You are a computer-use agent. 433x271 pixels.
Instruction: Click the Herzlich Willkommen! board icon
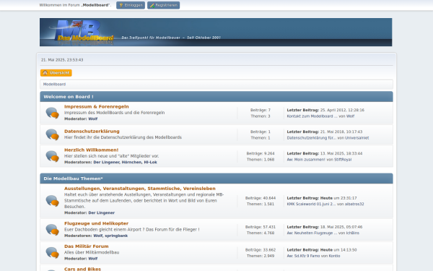52,156
